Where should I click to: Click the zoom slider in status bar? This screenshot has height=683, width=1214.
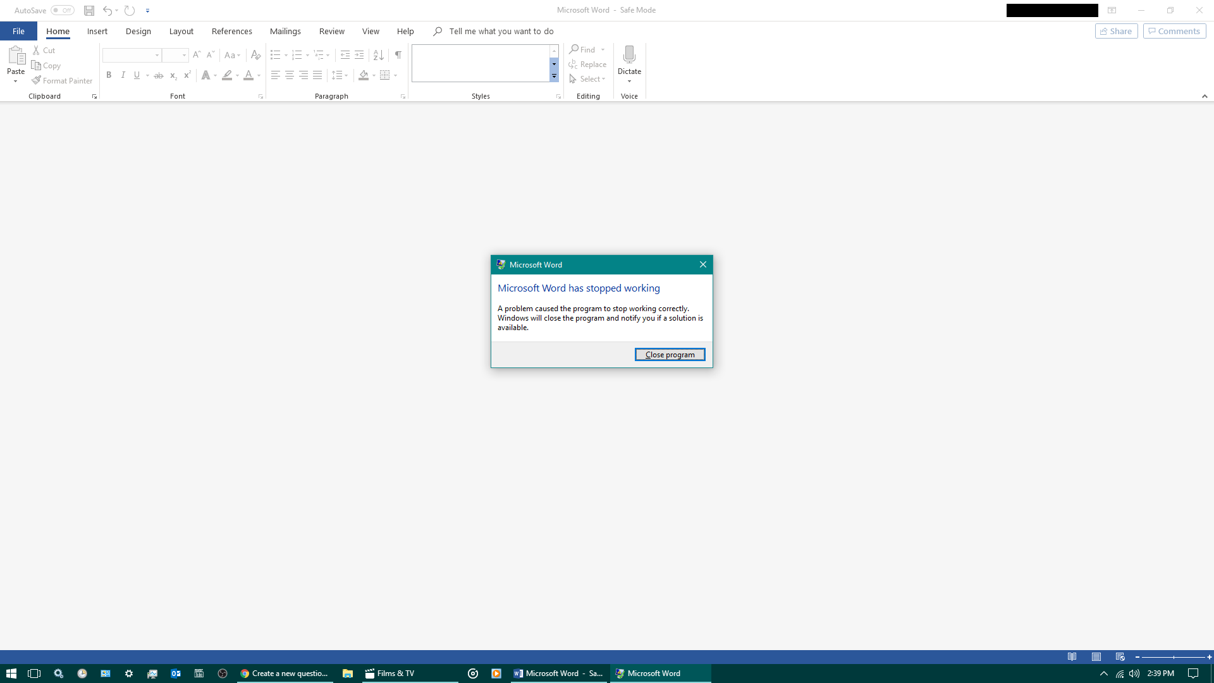coord(1174,657)
